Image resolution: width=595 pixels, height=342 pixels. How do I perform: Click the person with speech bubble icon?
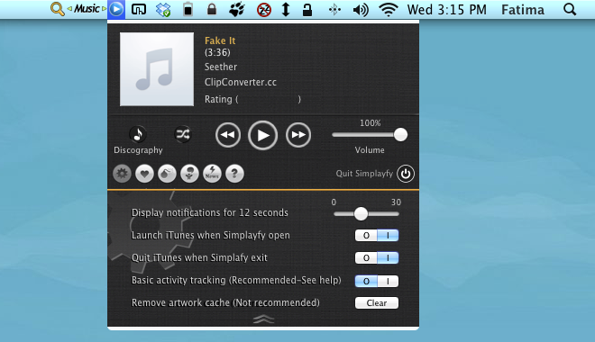pyautogui.click(x=189, y=174)
